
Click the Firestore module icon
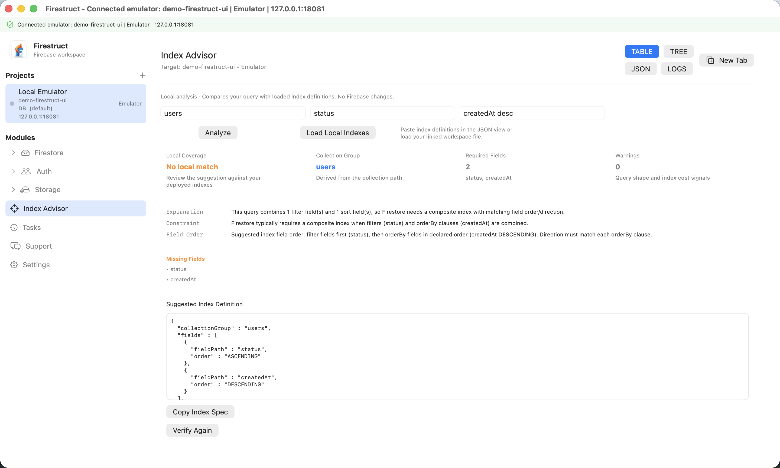[x=25, y=153]
